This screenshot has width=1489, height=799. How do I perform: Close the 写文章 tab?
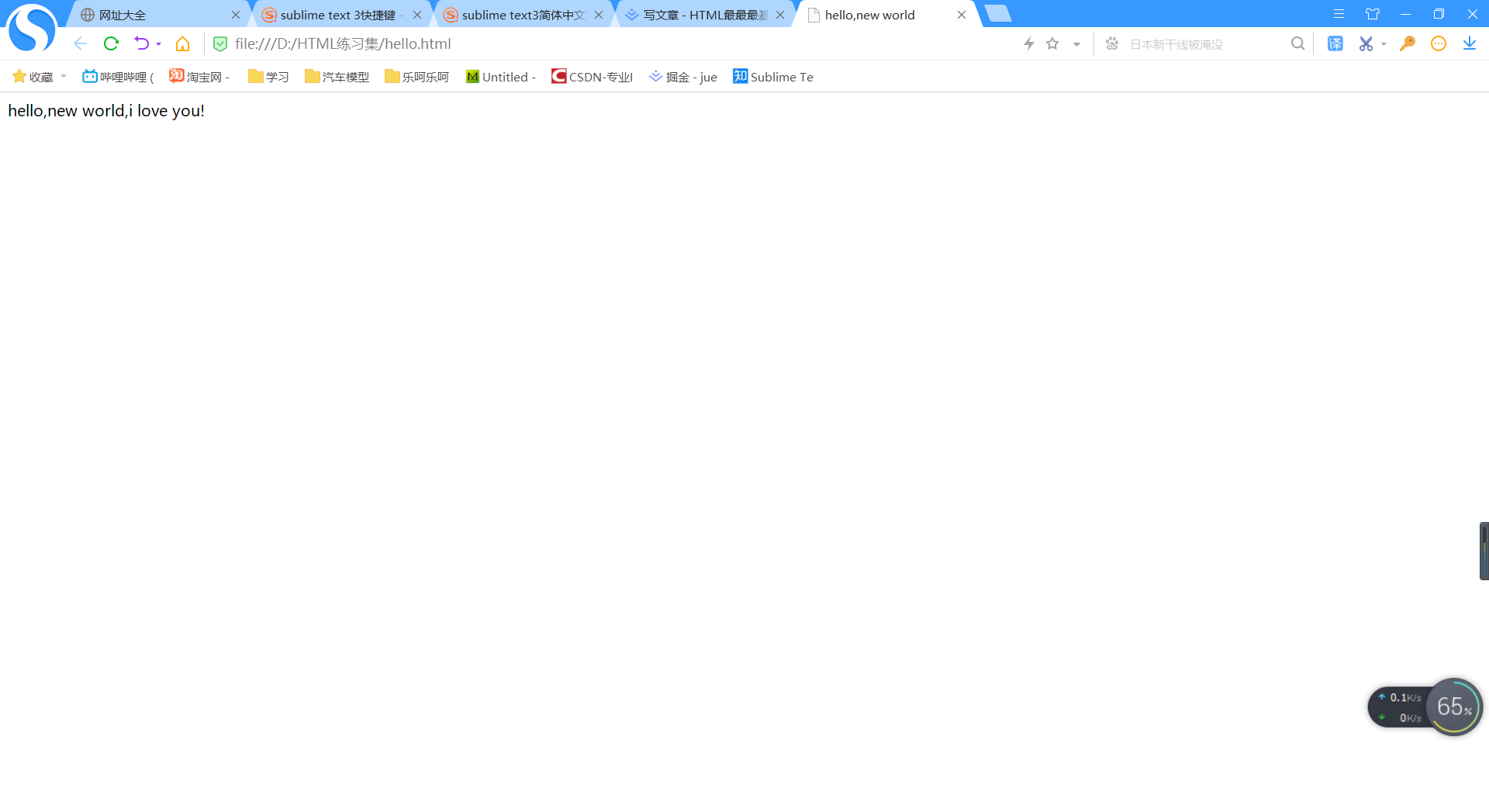[x=780, y=15]
